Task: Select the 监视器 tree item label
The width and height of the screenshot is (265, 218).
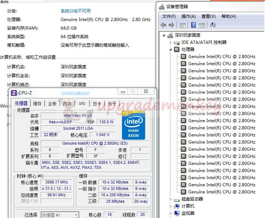Action: pyautogui.click(x=188, y=213)
